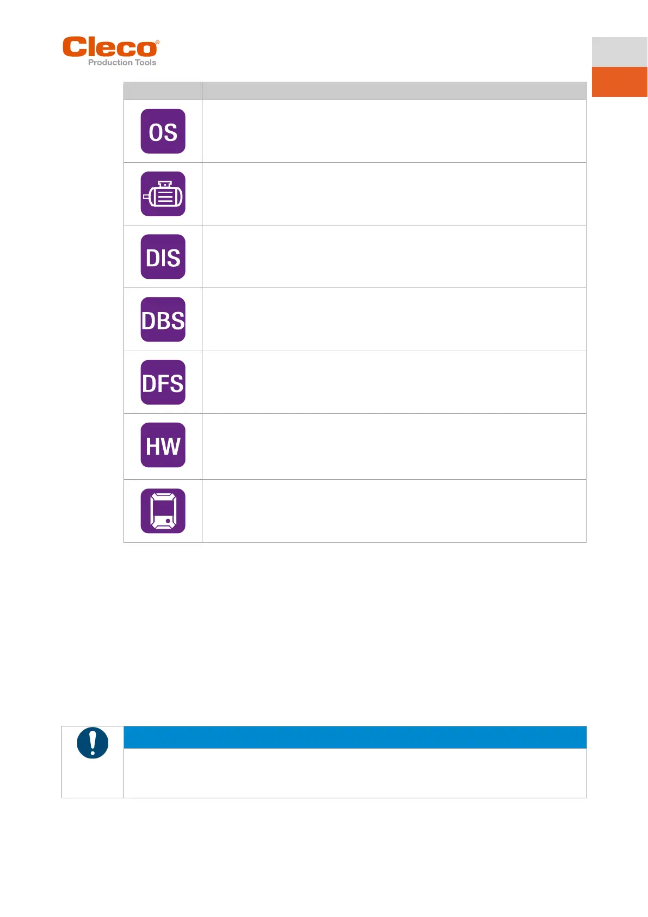Image resolution: width=648 pixels, height=917 pixels.
Task: Select the empty description cell beside the DIS icon
Action: pyautogui.click(x=394, y=257)
